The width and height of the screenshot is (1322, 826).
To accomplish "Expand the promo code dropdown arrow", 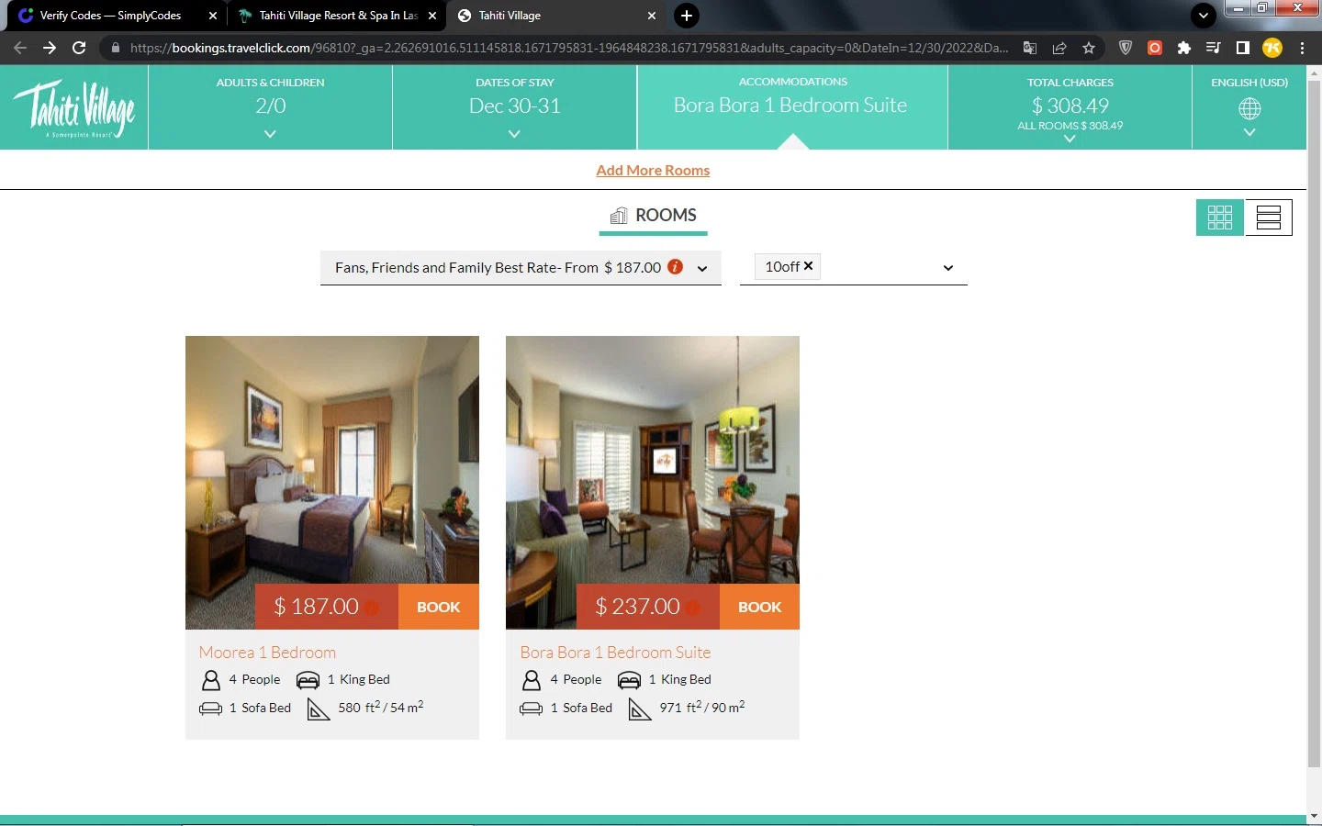I will pos(948,268).
